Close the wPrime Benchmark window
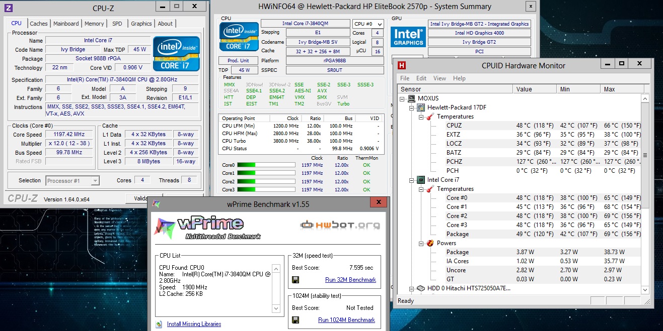663x331 pixels. pyautogui.click(x=378, y=203)
